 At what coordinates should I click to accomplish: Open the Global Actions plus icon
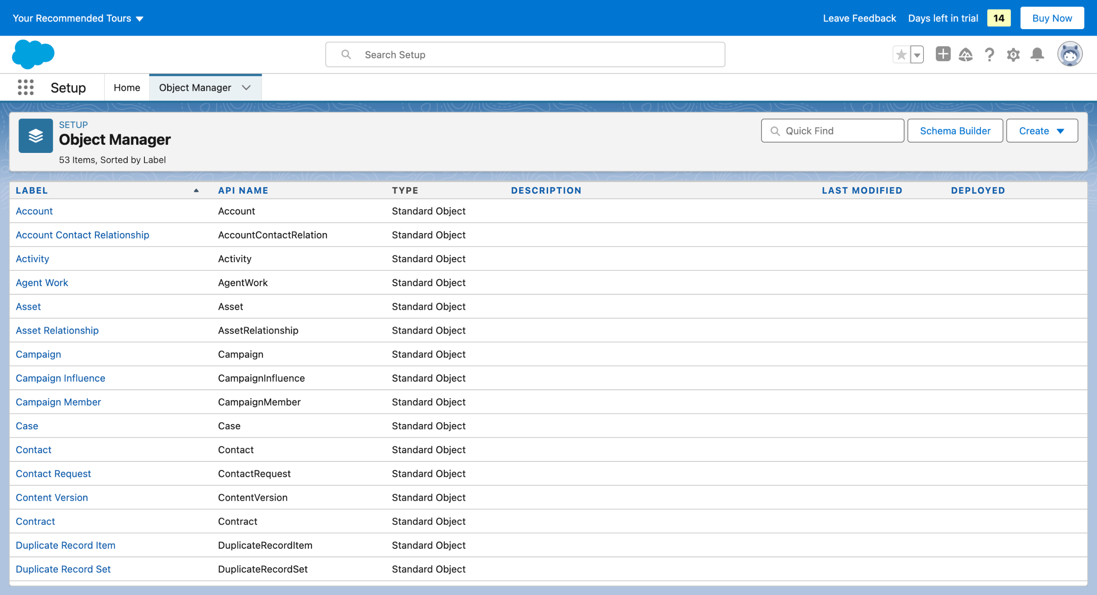(x=943, y=54)
